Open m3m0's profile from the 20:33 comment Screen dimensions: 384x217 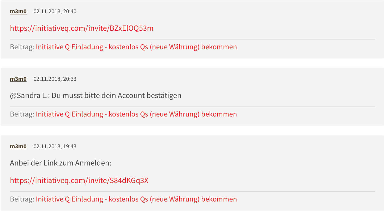(18, 79)
